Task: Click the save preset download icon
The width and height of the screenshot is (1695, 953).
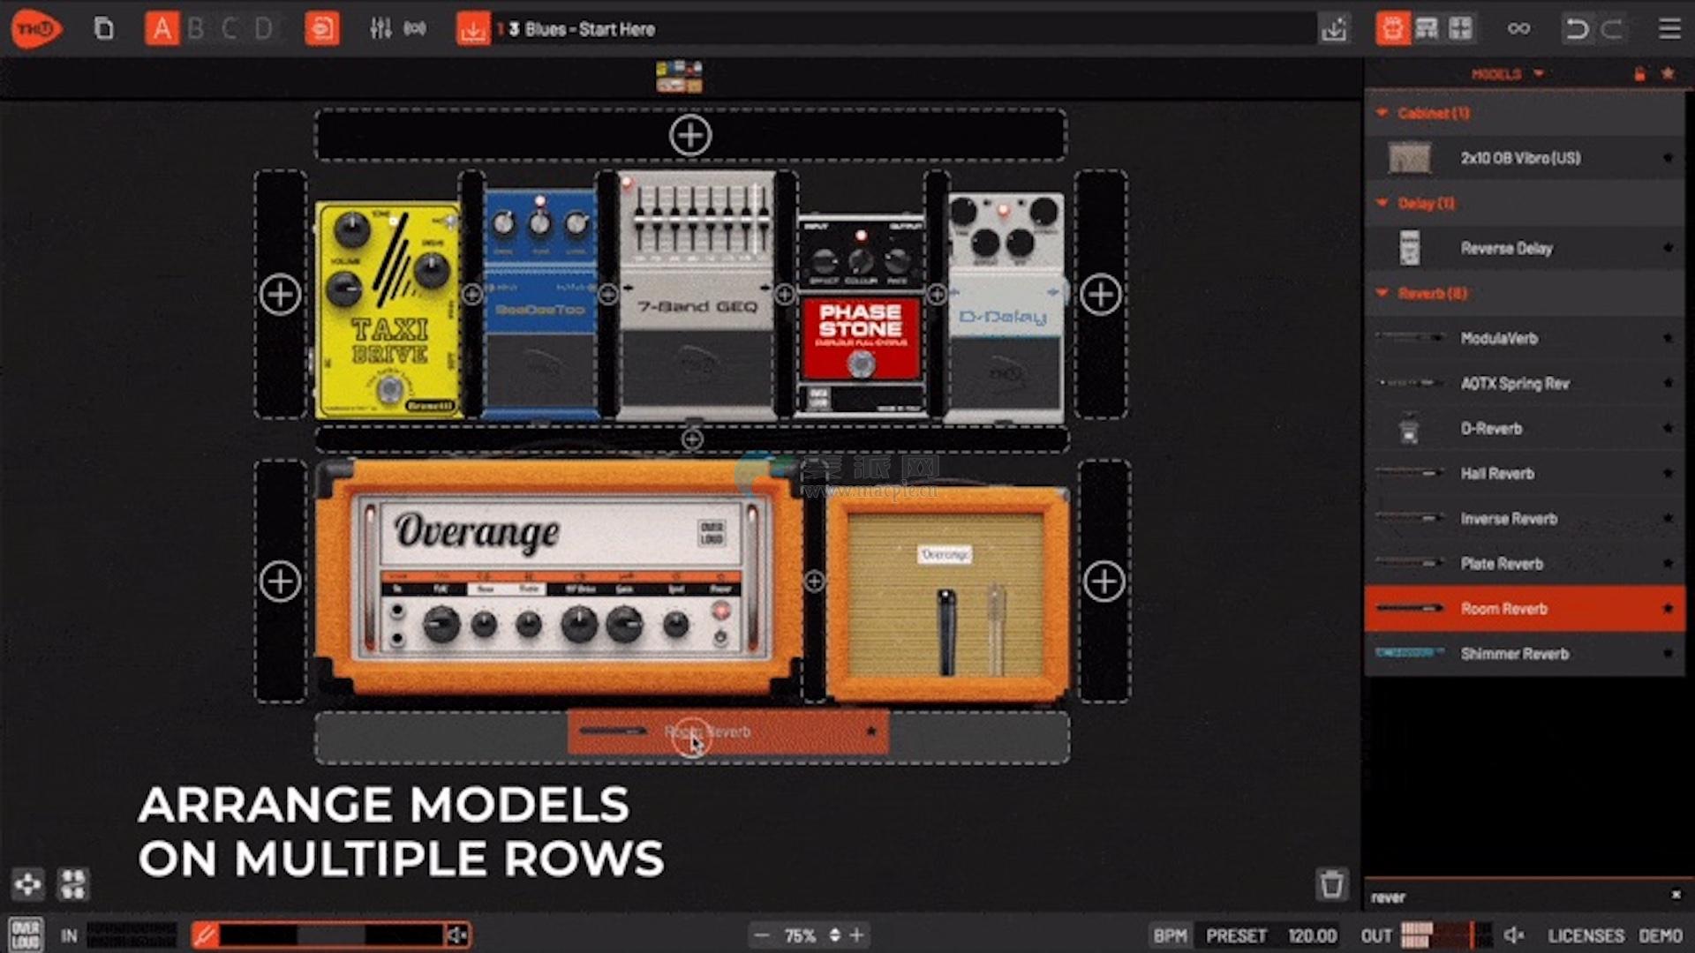Action: [x=473, y=29]
